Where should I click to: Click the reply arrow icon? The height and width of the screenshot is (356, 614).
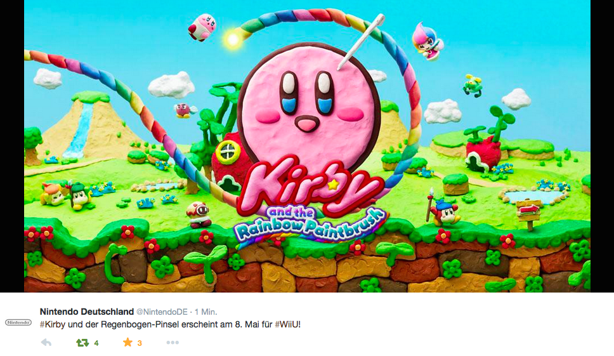(46, 343)
